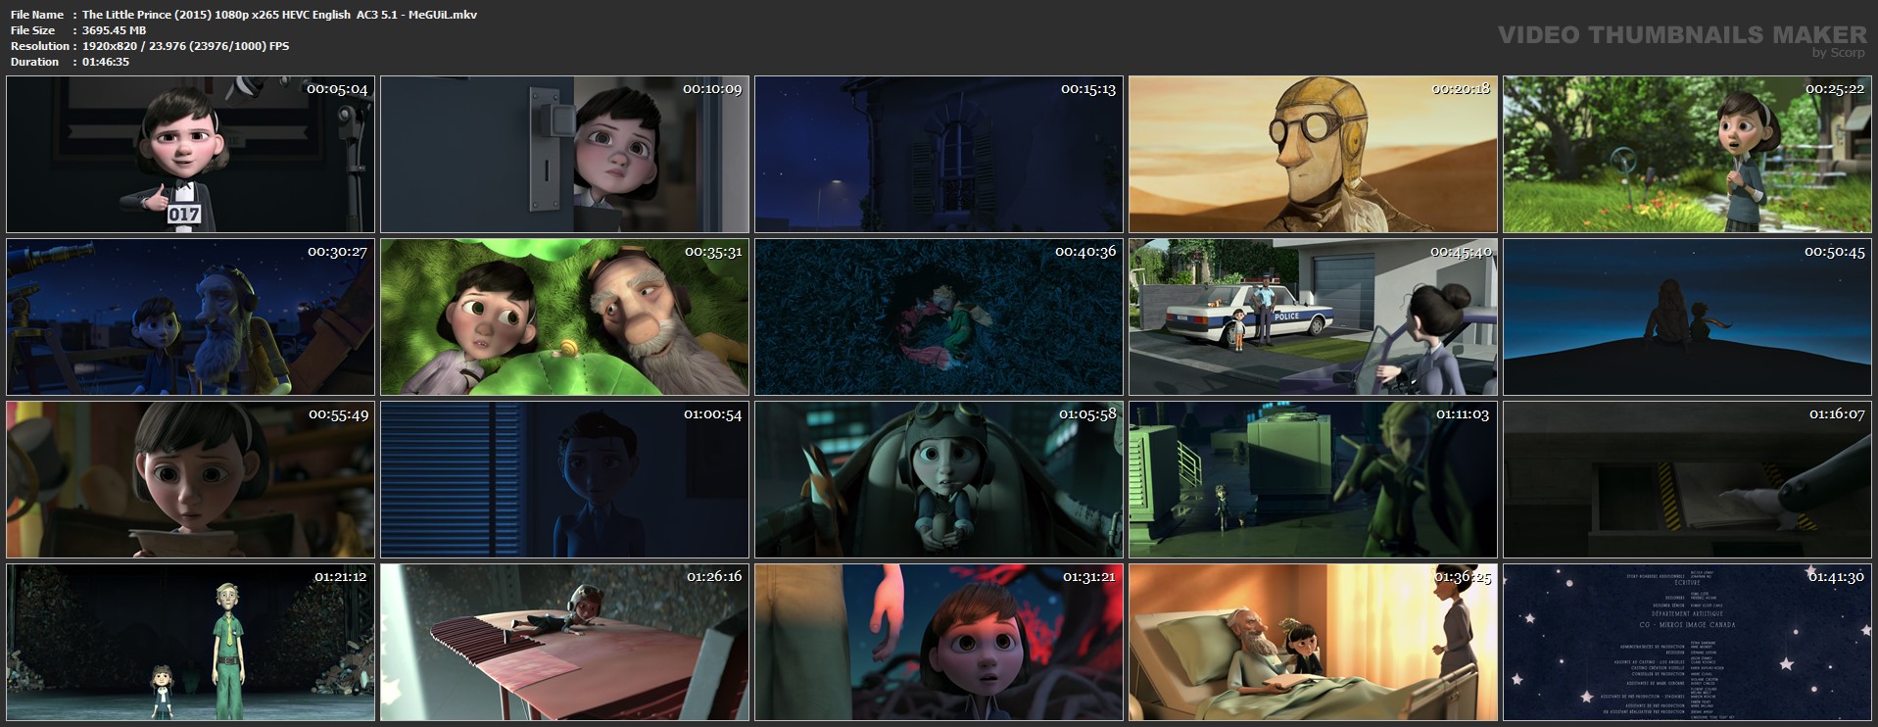The height and width of the screenshot is (727, 1878).
Task: Open the dark grass thumbnail at 00:40:36
Action: tap(939, 316)
